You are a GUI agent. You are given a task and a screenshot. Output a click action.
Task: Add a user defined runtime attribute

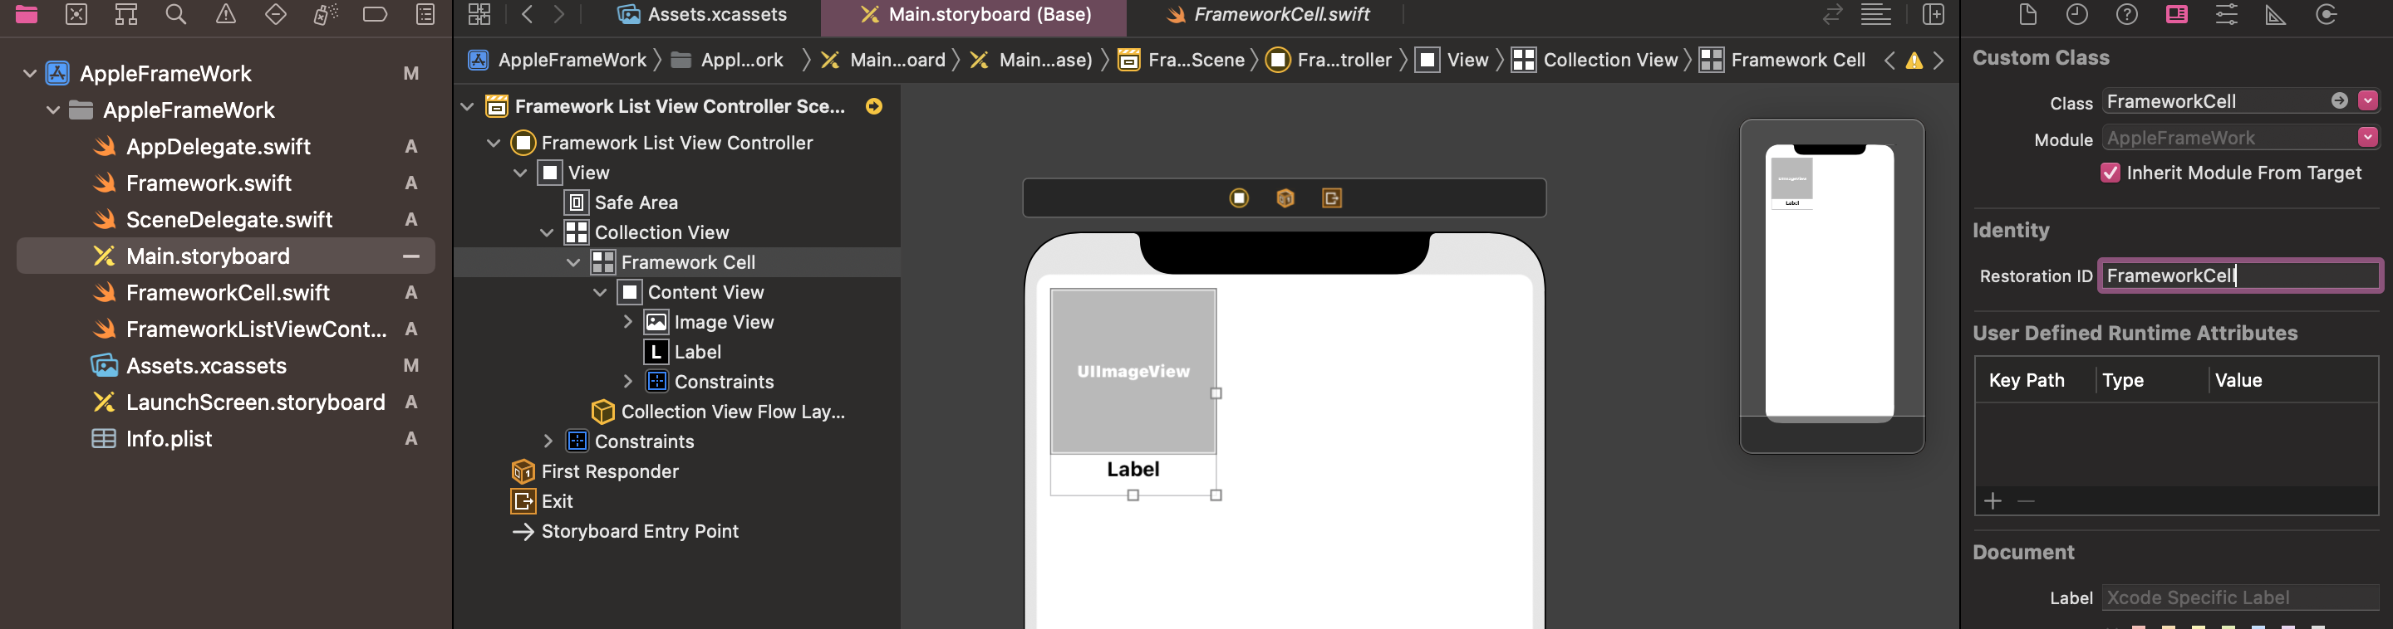pyautogui.click(x=1993, y=501)
